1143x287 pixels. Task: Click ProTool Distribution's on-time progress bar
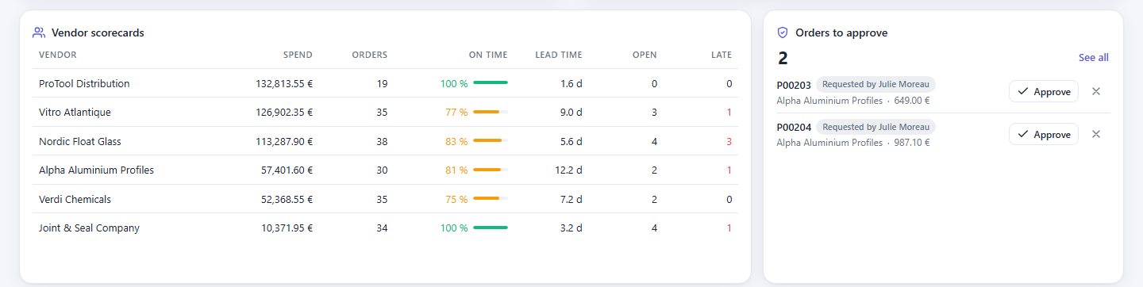click(x=491, y=83)
